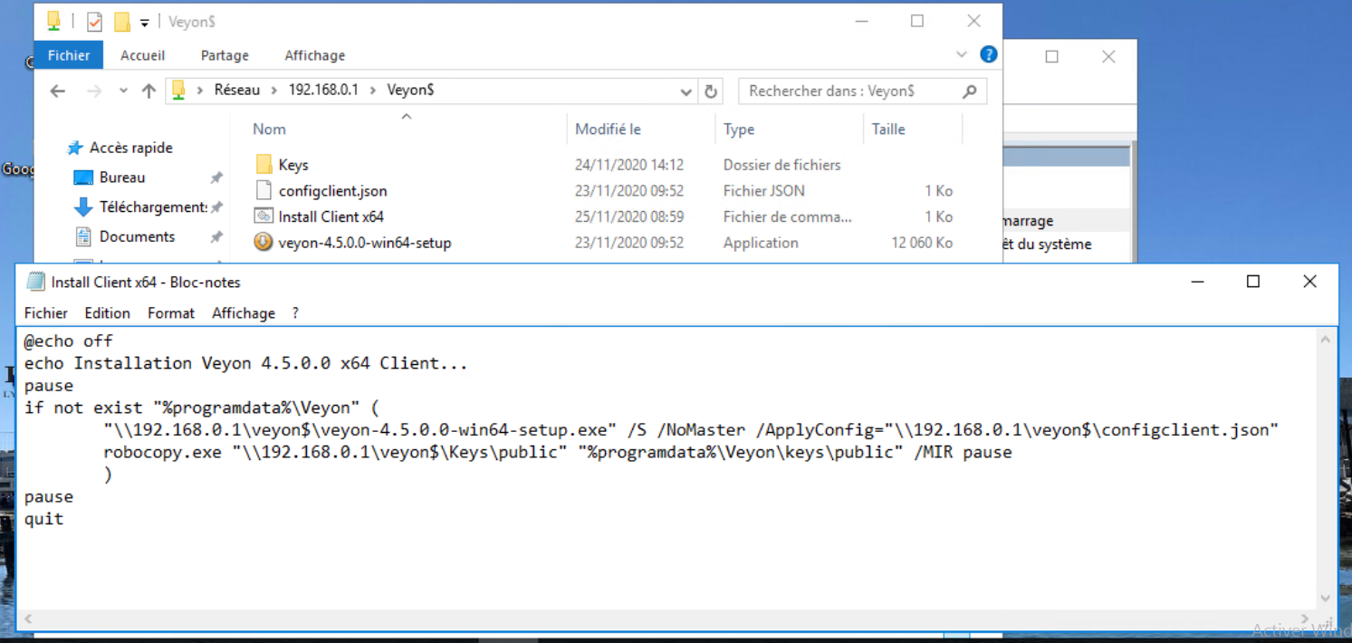Image resolution: width=1352 pixels, height=643 pixels.
Task: Go up one folder level with up arrow
Action: pyautogui.click(x=149, y=91)
